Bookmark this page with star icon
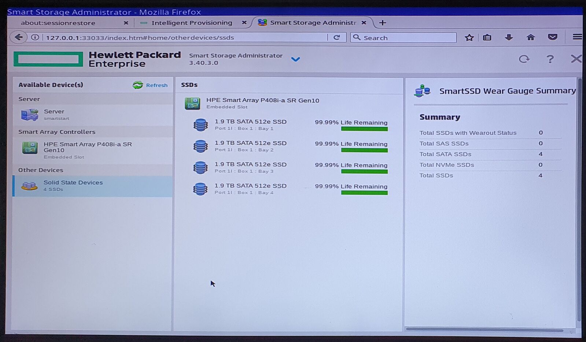 coord(469,37)
